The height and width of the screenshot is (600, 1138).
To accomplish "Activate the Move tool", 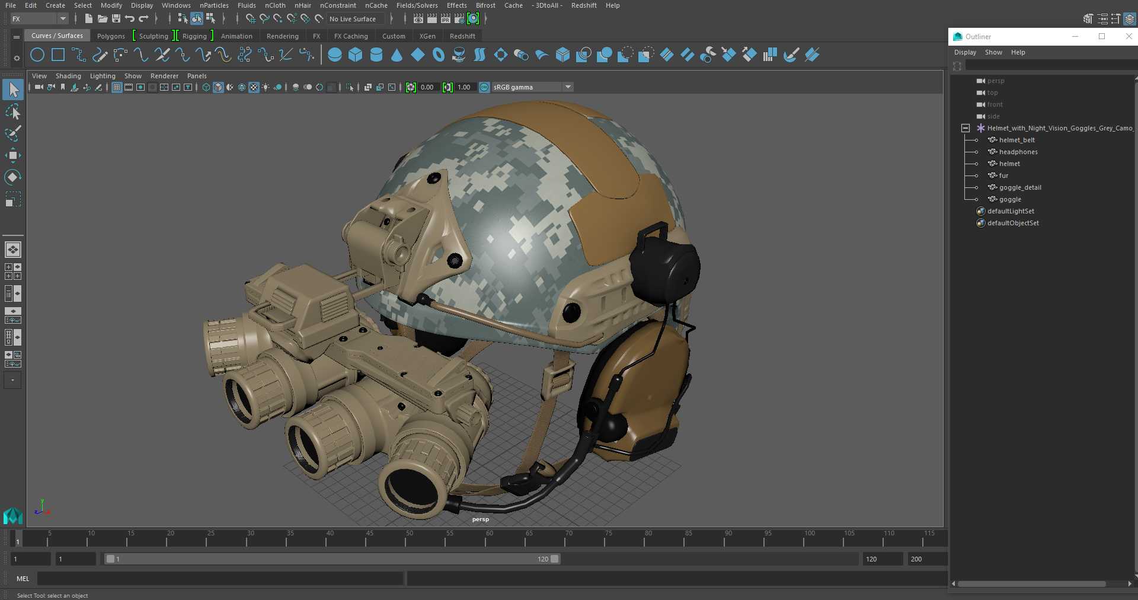I will click(13, 155).
